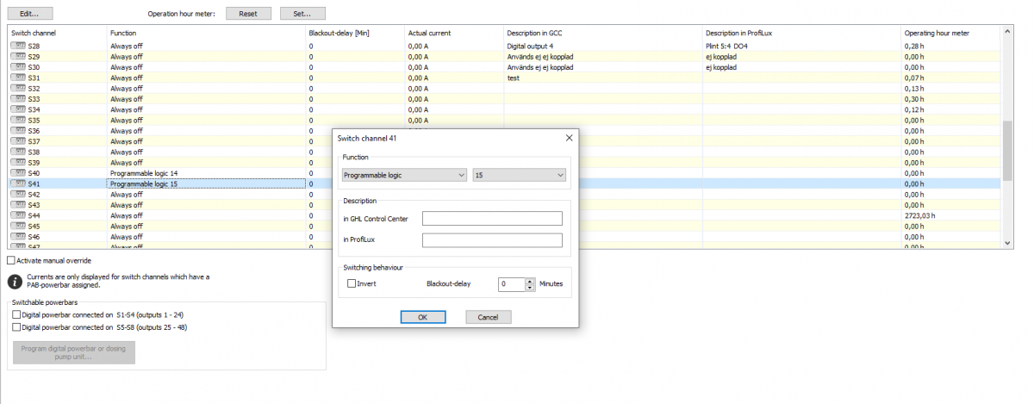Click the Blackout-delay value field
The image size is (1034, 404).
pos(511,283)
